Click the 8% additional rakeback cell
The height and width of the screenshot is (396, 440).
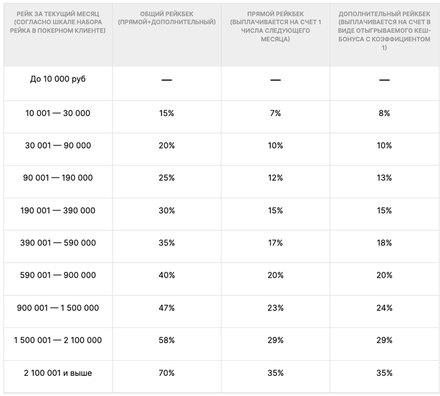pyautogui.click(x=384, y=113)
